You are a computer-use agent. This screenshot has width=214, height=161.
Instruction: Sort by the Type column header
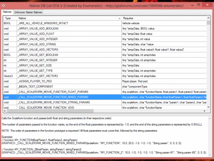[10, 18]
